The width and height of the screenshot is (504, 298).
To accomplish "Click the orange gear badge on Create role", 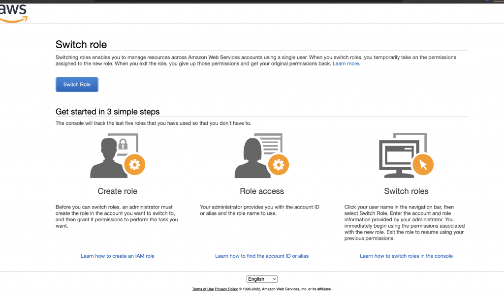I will [x=135, y=165].
